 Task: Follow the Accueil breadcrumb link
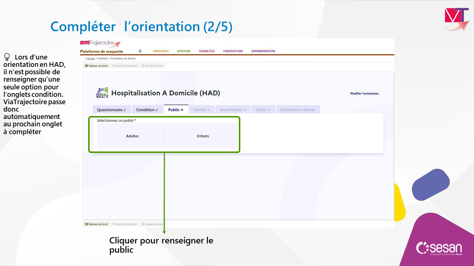point(91,58)
